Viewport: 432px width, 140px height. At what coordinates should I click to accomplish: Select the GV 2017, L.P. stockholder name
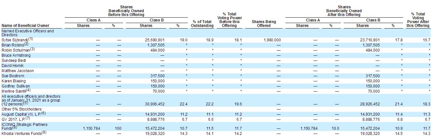(x=14, y=119)
